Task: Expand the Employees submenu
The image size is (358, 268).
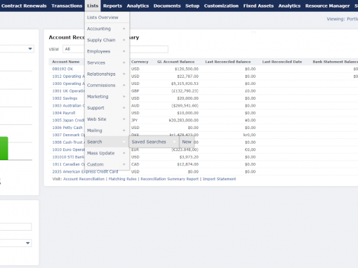Action: click(107, 51)
